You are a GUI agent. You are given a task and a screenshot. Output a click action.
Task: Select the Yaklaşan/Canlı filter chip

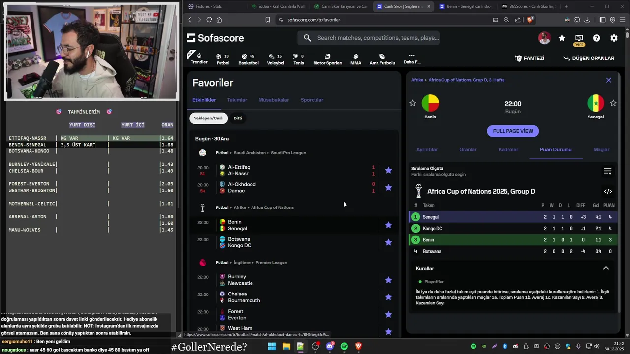point(209,118)
